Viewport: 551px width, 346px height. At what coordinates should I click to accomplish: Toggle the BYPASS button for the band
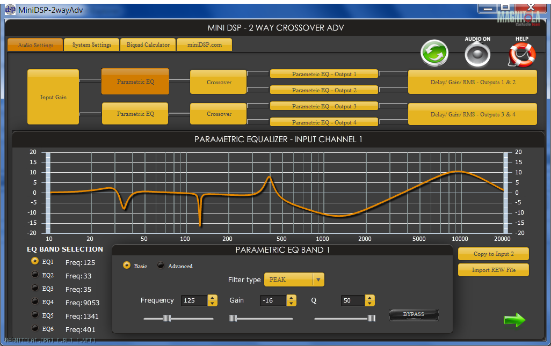[x=414, y=314]
